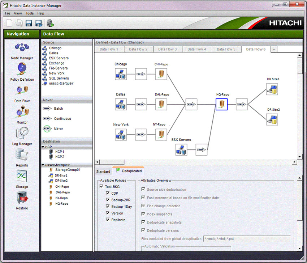The image size is (307, 263).
Task: Select the NY-Repo repository node
Action: pyautogui.click(x=161, y=135)
